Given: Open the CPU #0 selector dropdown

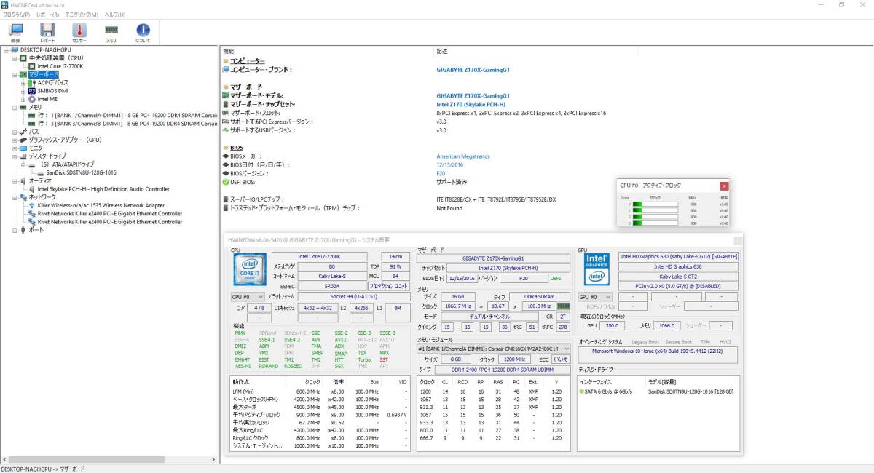Looking at the screenshot, I should pyautogui.click(x=247, y=297).
